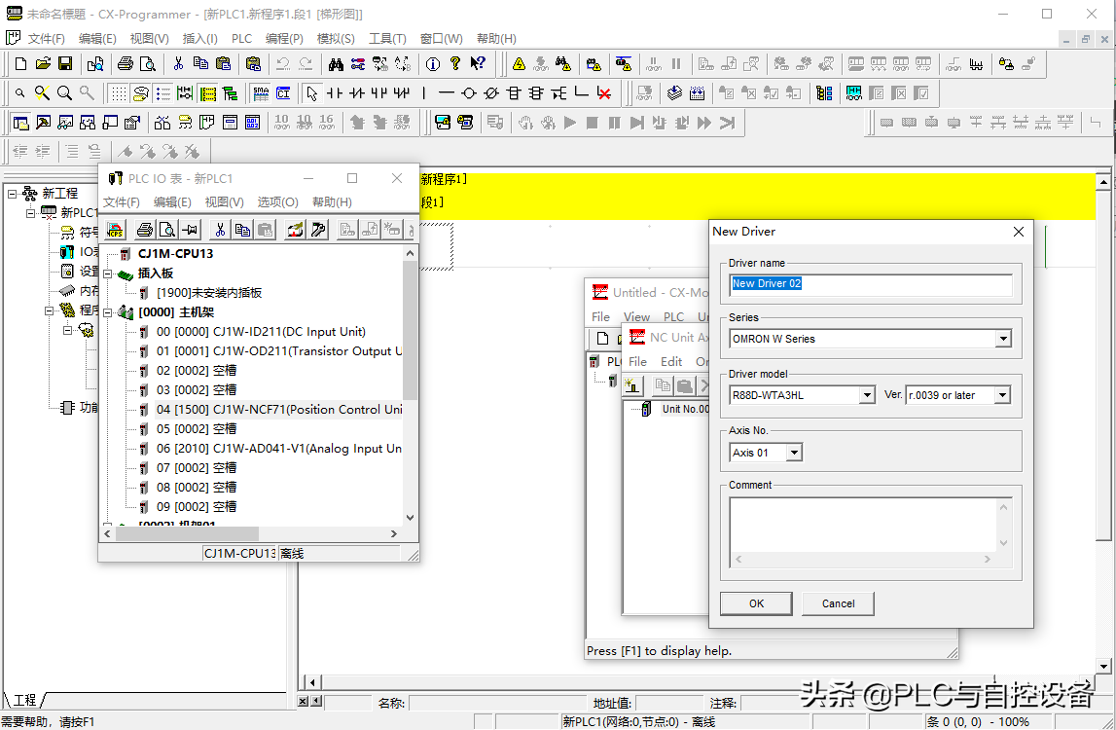The width and height of the screenshot is (1116, 730).
Task: Open the Axis No. dropdown
Action: (x=794, y=453)
